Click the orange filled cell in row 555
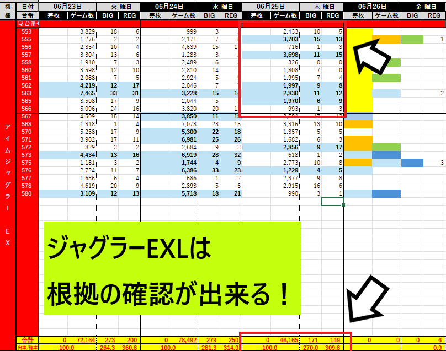The height and width of the screenshot is (351, 446). (x=386, y=39)
